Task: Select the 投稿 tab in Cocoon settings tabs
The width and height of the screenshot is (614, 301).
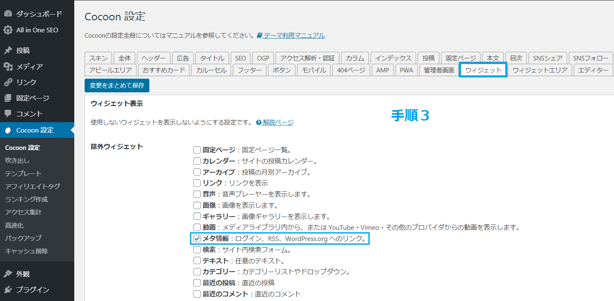Action: tap(429, 58)
